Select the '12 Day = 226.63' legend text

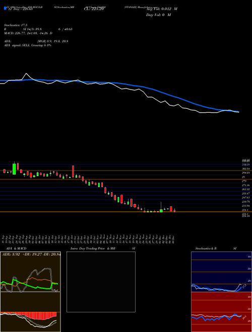point(20,9)
